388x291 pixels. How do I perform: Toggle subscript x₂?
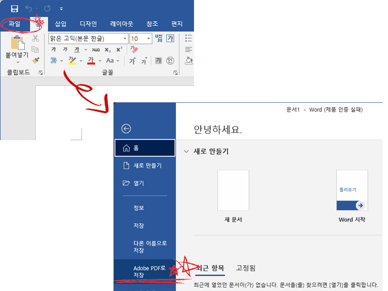(108, 50)
